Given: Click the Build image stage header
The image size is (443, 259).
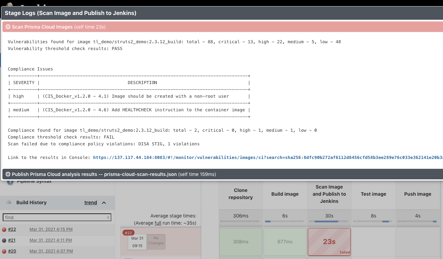Looking at the screenshot, I should 285,194.
